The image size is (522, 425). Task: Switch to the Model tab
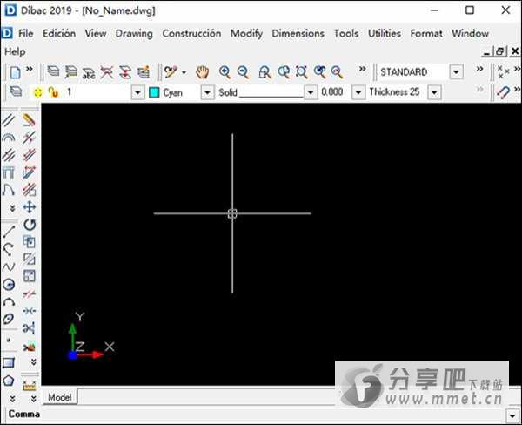[x=59, y=397]
